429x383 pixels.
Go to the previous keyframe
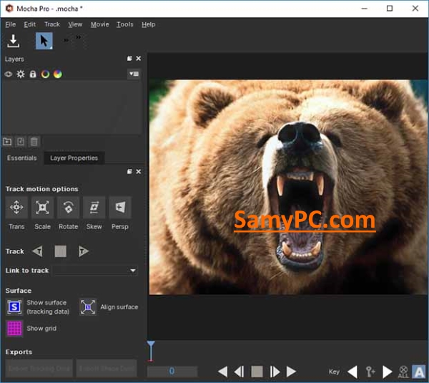352,372
